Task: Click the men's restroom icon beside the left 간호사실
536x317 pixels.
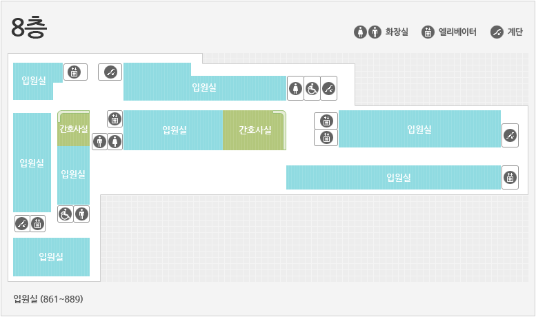Action: tap(100, 141)
